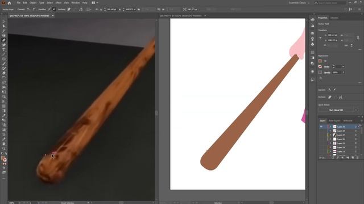
Task: Select the Type tool
Action: [4, 49]
